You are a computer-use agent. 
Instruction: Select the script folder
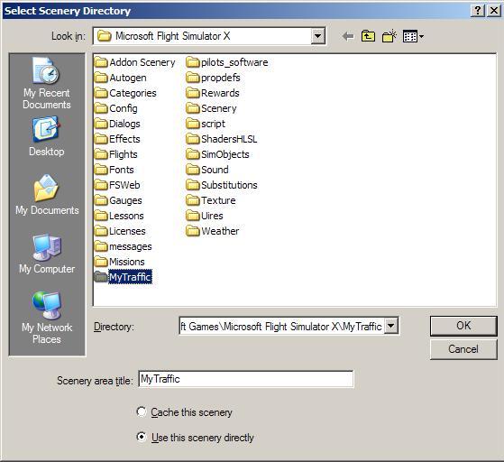pyautogui.click(x=206, y=124)
